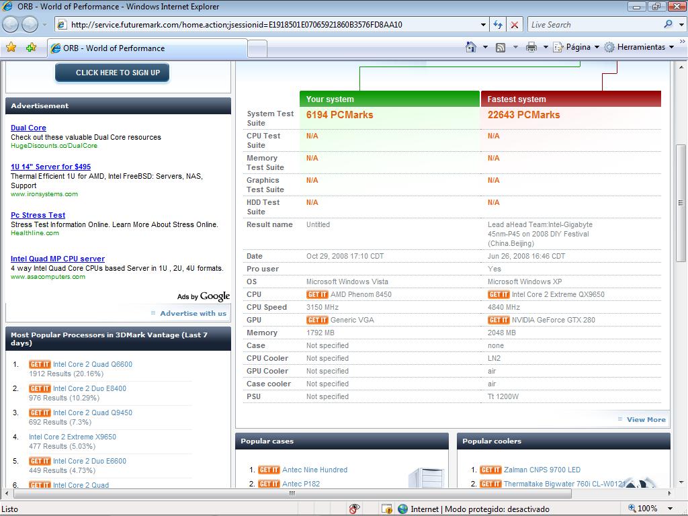The height and width of the screenshot is (516, 688).
Task: Go forward with the browser Forward arrow
Action: click(x=30, y=25)
